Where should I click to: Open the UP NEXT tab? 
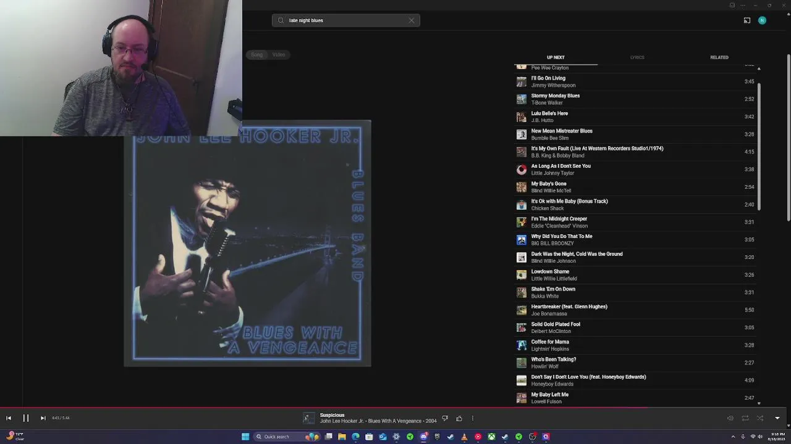pyautogui.click(x=556, y=57)
